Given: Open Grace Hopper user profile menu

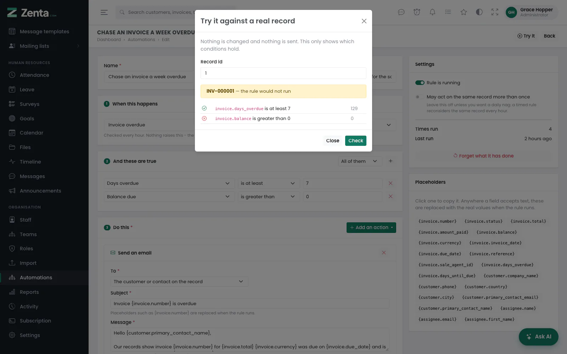Looking at the screenshot, I should click(x=531, y=12).
